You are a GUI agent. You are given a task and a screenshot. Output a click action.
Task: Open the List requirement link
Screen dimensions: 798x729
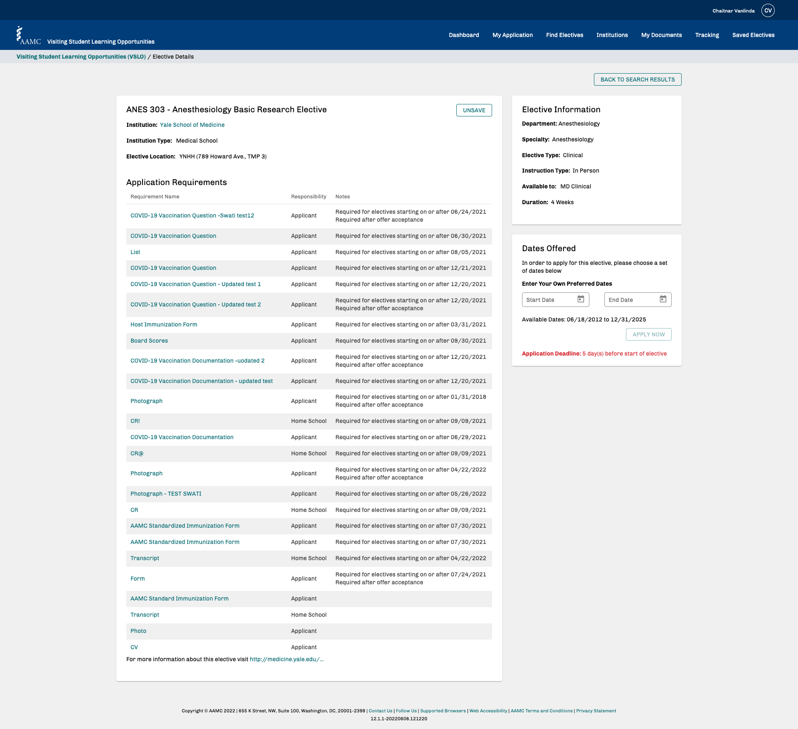(x=135, y=252)
